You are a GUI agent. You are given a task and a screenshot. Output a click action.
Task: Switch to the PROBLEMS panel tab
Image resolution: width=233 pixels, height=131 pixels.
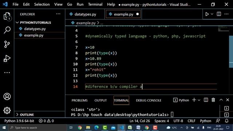[x=79, y=100]
